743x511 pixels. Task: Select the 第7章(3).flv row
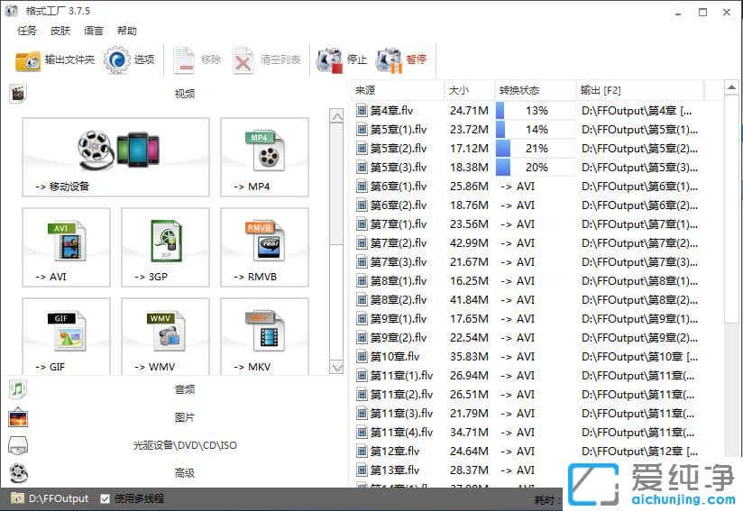click(527, 262)
